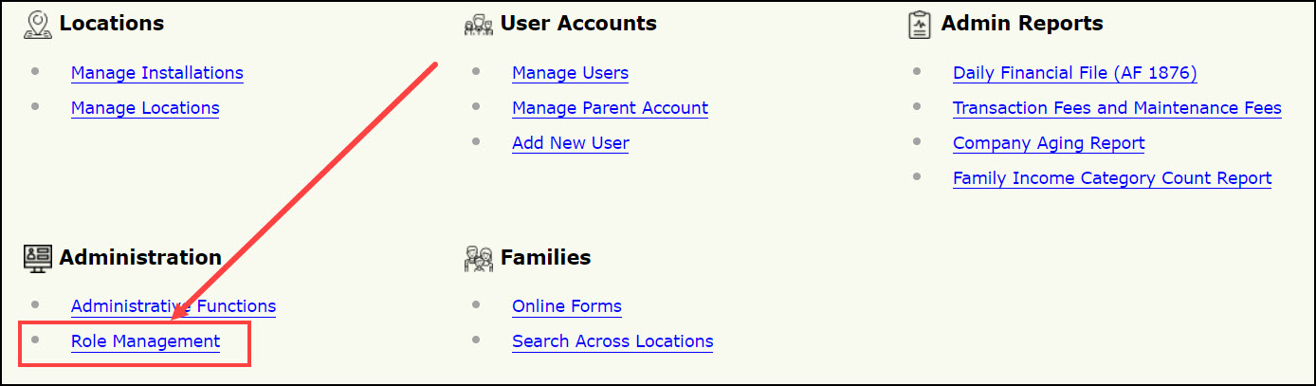Open Family Income Category Count Report

pyautogui.click(x=1112, y=178)
